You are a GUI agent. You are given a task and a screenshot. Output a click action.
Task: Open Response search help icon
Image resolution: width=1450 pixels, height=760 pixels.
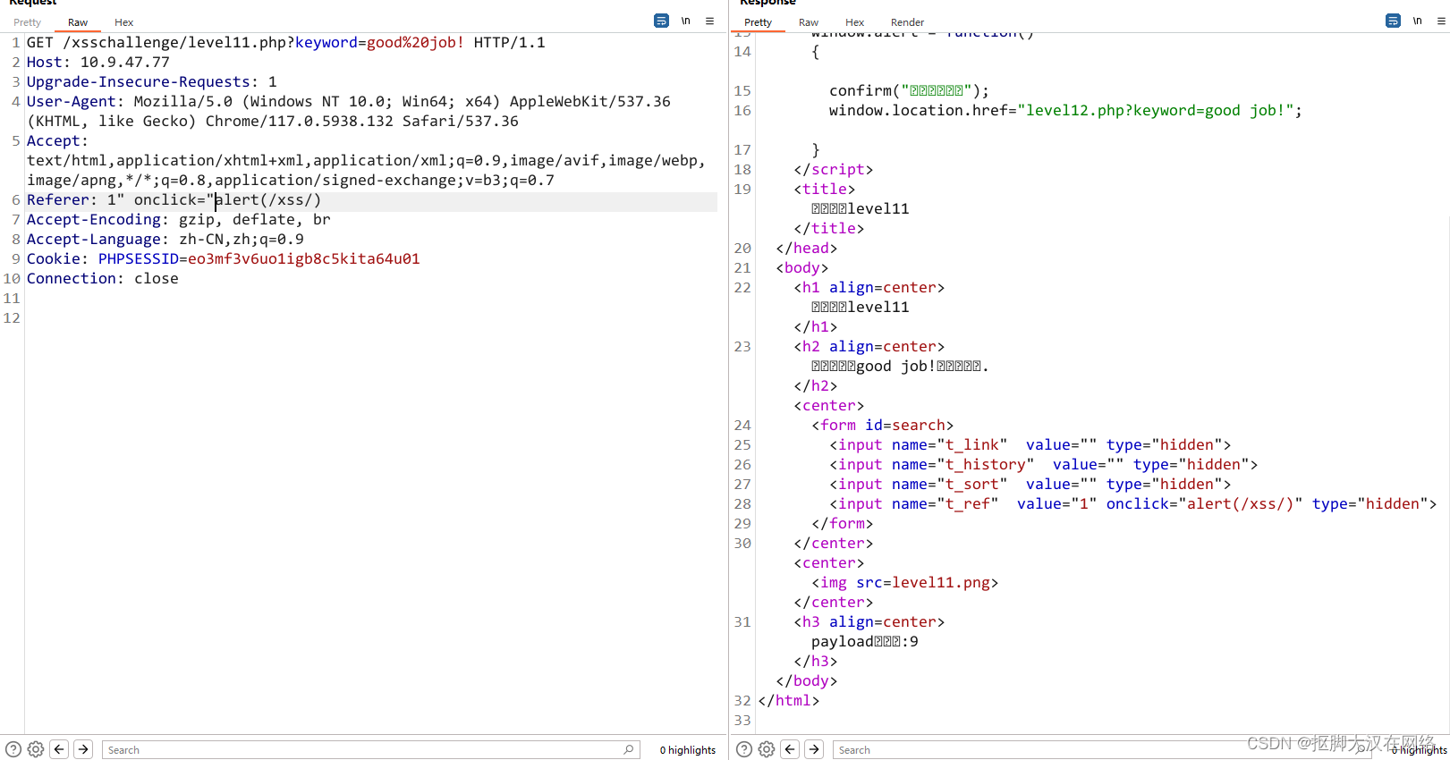click(x=744, y=749)
